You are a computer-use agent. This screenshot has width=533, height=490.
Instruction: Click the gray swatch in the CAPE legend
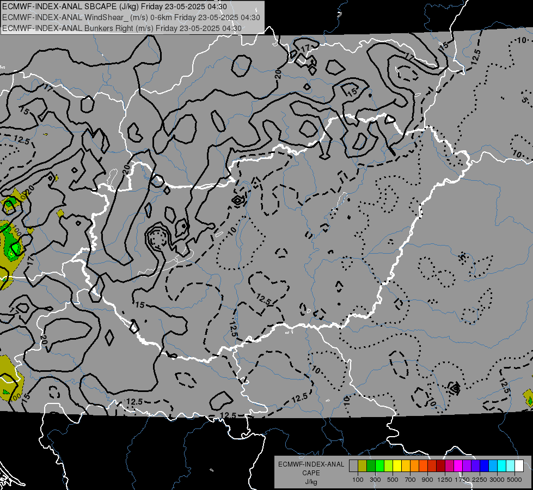[353, 465]
